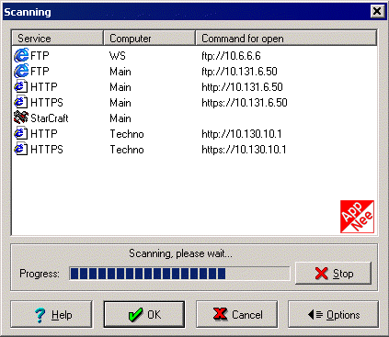Confirm with the OK button

coord(144,314)
